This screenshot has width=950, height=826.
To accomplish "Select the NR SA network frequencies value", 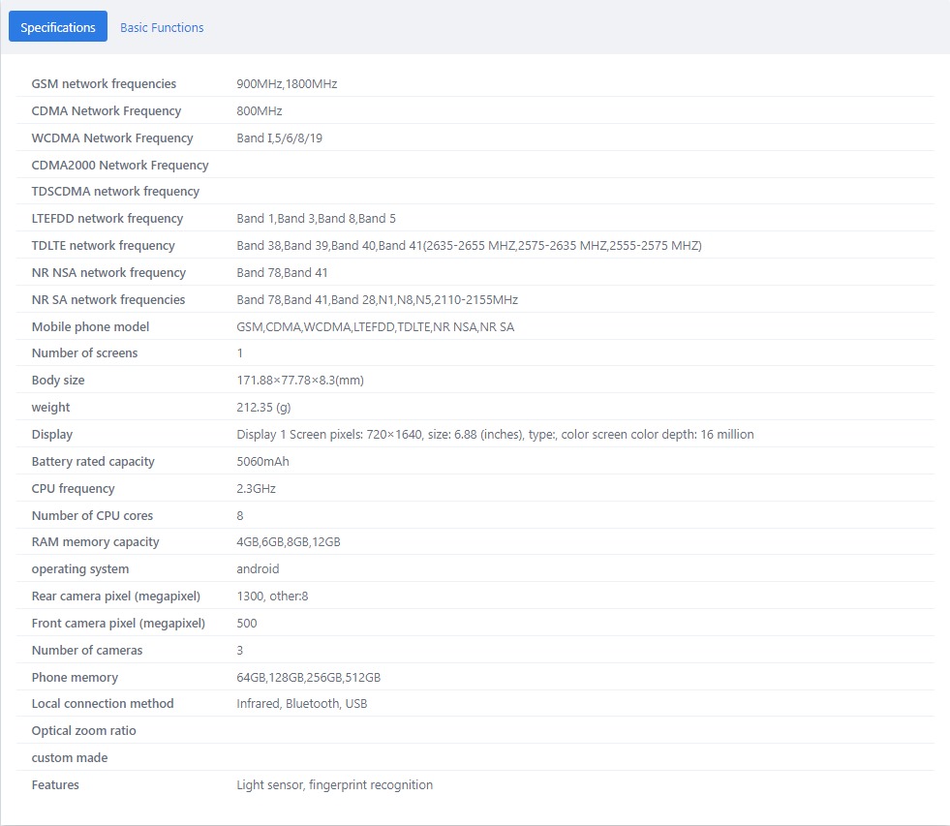I will pyautogui.click(x=377, y=300).
